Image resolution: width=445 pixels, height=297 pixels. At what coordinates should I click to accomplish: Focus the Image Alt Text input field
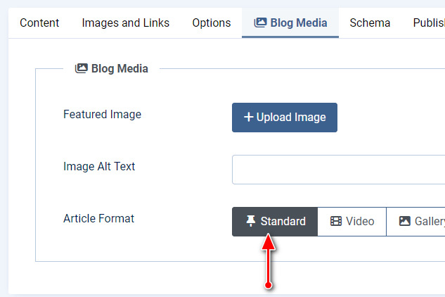pos(337,170)
